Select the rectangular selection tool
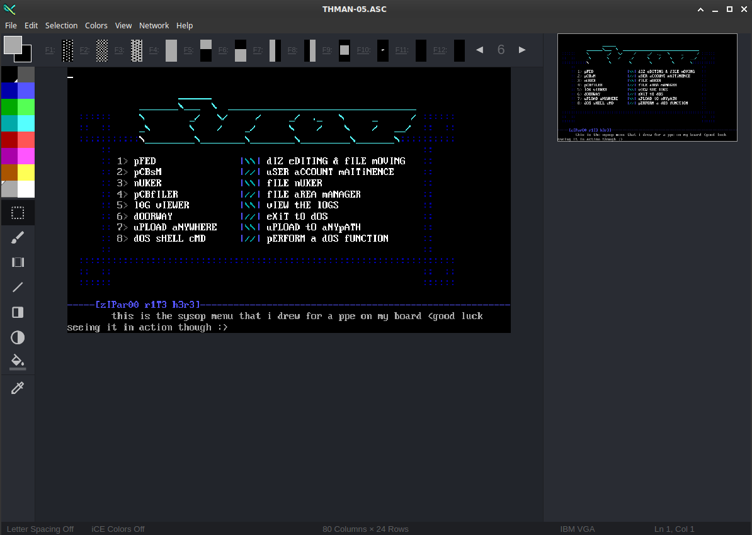The height and width of the screenshot is (535, 752). (18, 212)
